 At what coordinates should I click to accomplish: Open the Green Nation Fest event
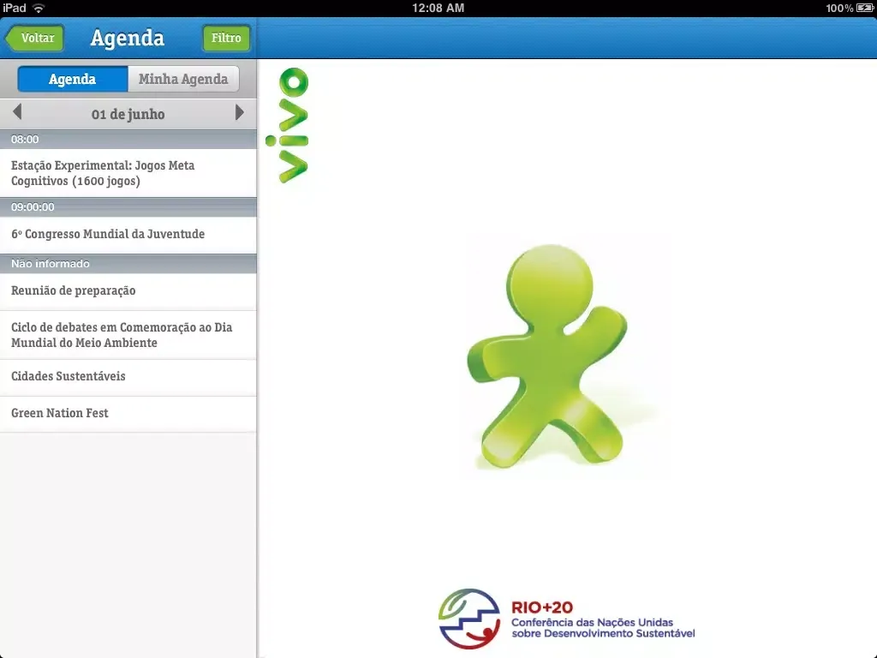(128, 414)
